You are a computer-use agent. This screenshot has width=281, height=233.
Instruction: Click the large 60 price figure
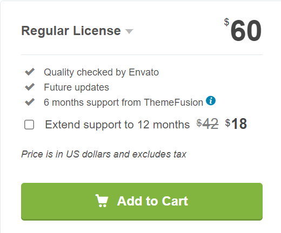246,30
